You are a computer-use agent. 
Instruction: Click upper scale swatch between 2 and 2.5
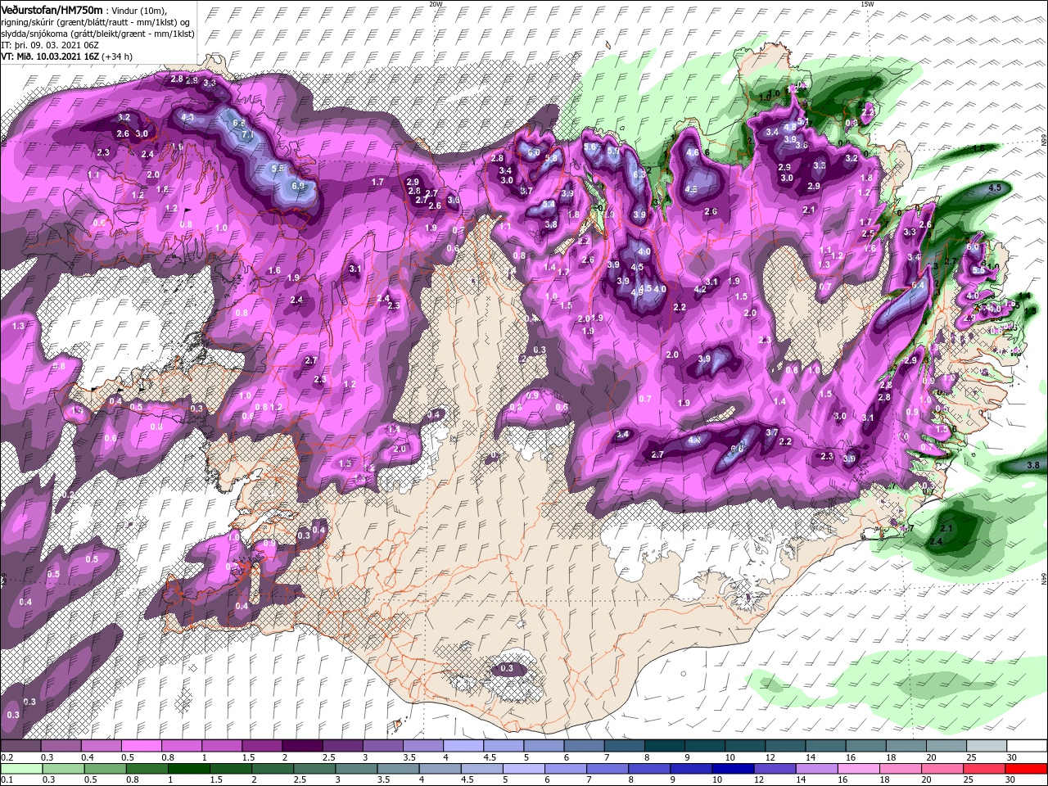302,746
